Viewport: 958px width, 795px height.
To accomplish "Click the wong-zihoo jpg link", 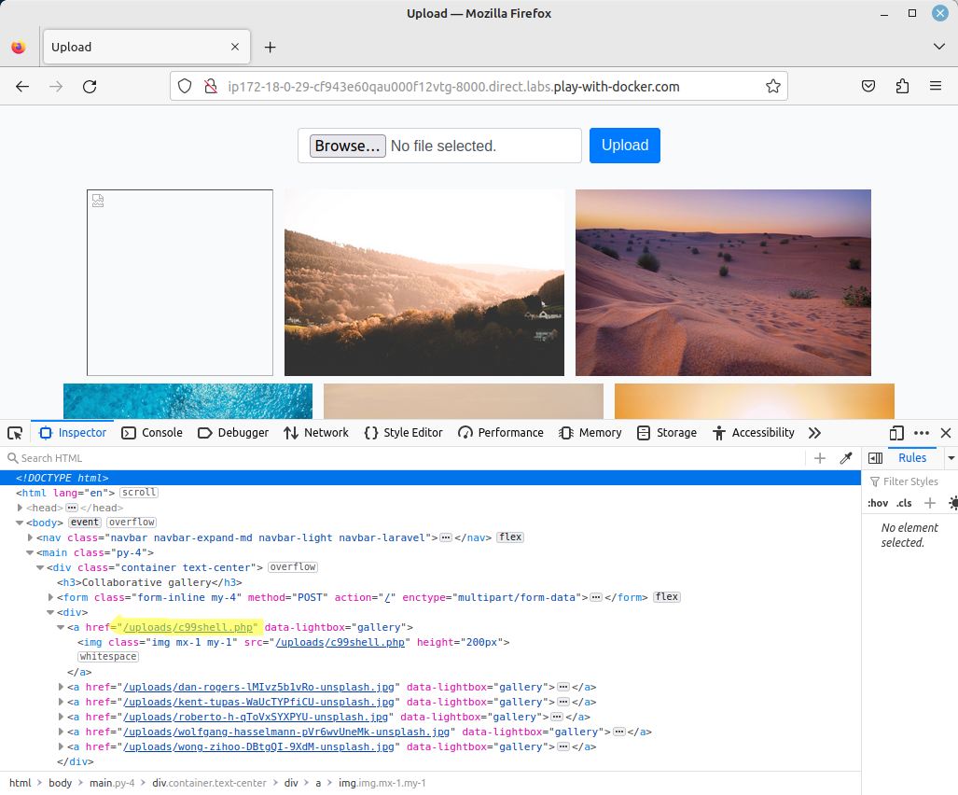I will tap(259, 746).
